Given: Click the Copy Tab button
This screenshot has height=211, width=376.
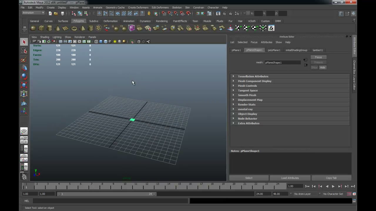Looking at the screenshot, I should [331, 178].
